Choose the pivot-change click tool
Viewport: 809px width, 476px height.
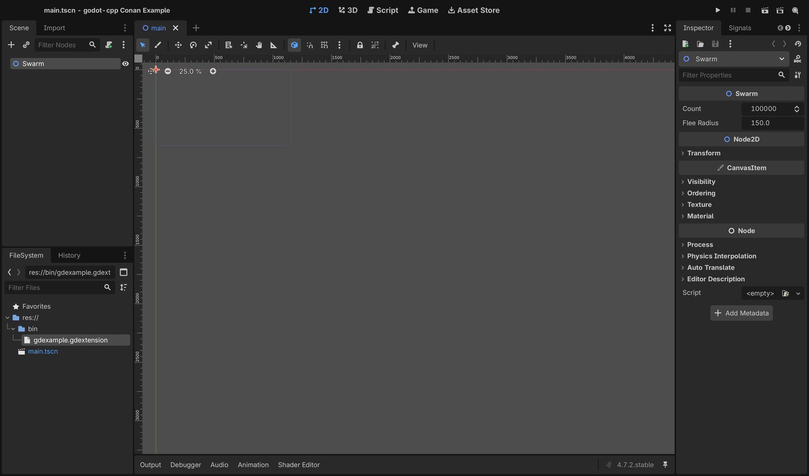click(244, 45)
